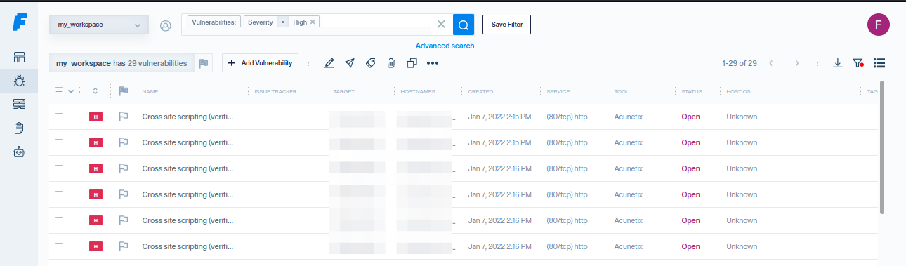
Task: Click the Vulnerabilities: filter prefix chip
Action: 214,22
